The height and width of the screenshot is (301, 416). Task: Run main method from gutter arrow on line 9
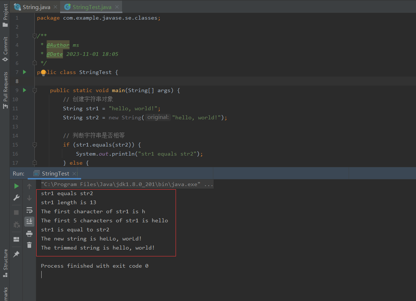(25, 90)
